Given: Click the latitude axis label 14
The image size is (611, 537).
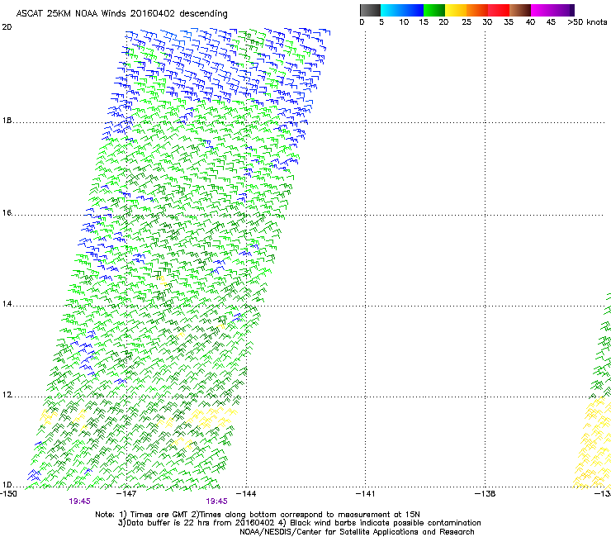Looking at the screenshot, I should [x=7, y=304].
